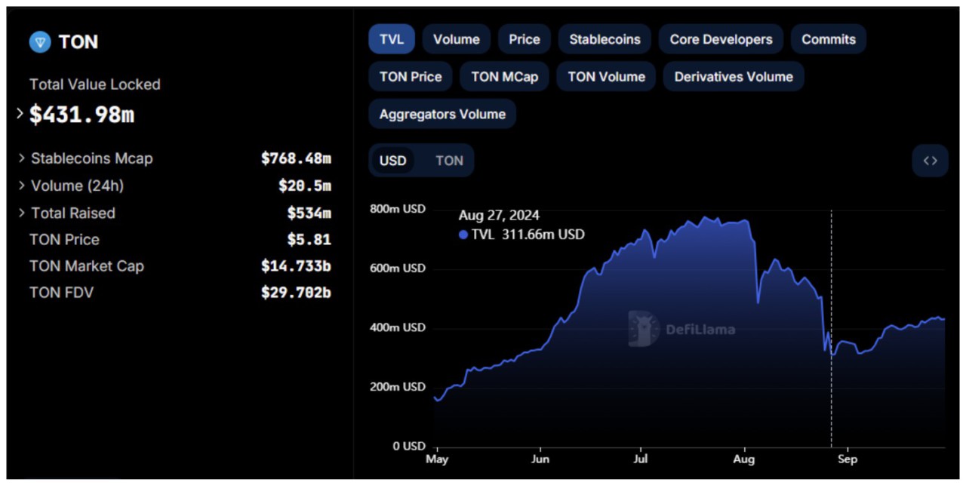Open the TON Price chart tab
Image resolution: width=966 pixels, height=485 pixels.
[410, 76]
